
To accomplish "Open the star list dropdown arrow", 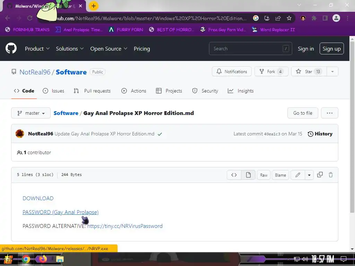I will pyautogui.click(x=332, y=71).
